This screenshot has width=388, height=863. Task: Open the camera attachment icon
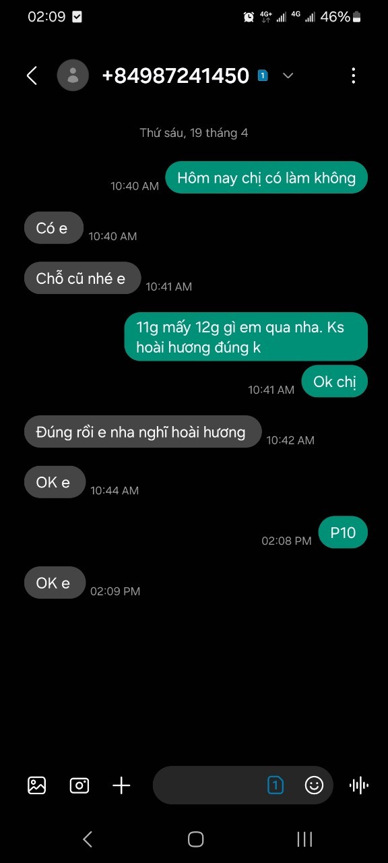pos(79,785)
